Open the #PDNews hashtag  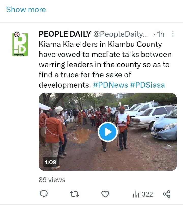(110, 85)
